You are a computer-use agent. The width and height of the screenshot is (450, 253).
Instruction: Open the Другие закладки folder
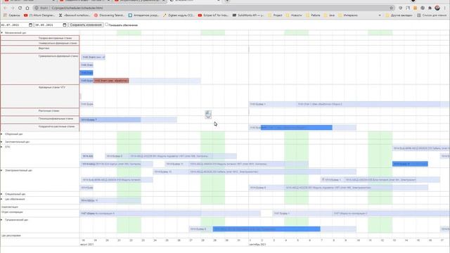coord(399,15)
